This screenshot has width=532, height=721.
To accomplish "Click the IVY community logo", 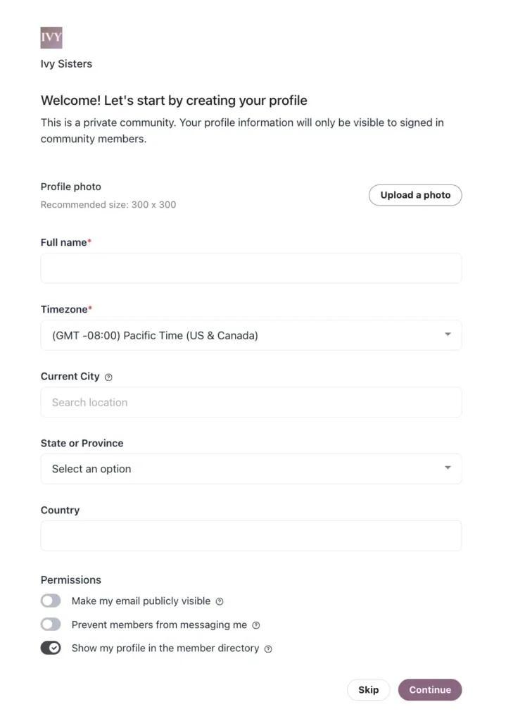I will [x=51, y=37].
